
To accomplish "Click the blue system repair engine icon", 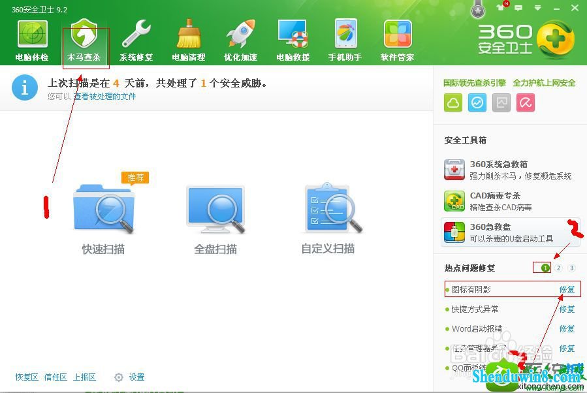I will pos(477,102).
